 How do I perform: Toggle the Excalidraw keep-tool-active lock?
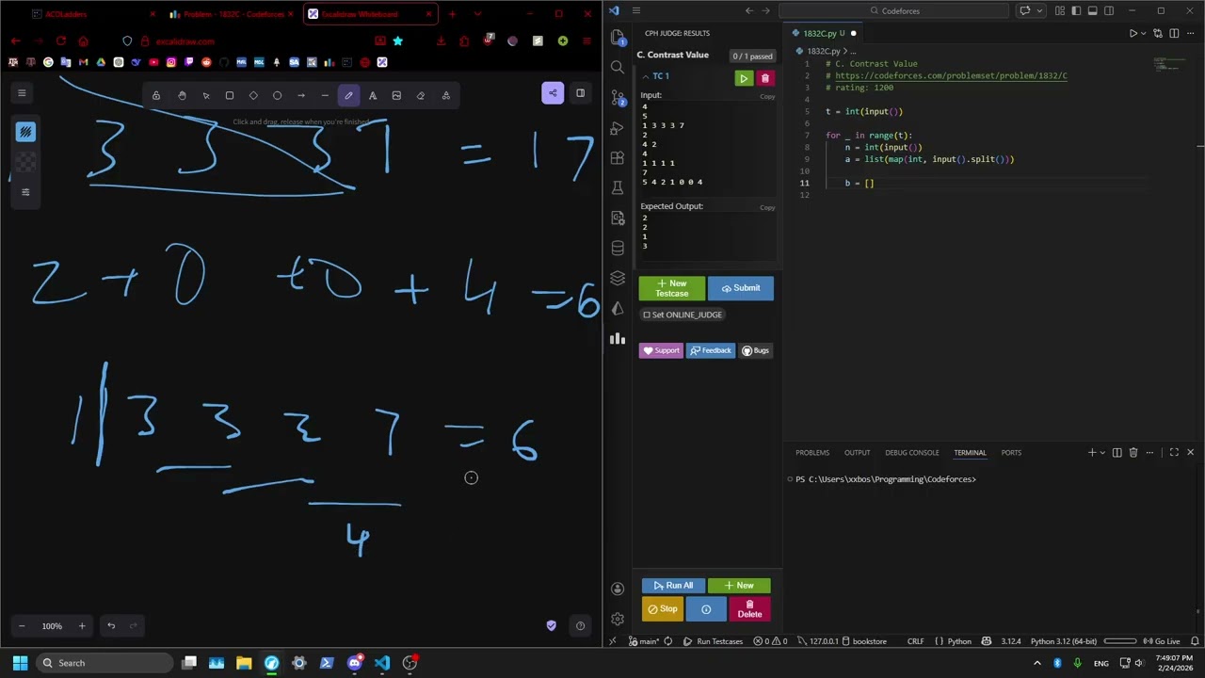click(156, 95)
